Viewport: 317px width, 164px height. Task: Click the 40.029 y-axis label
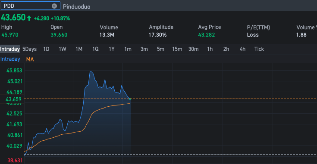pos(14,146)
